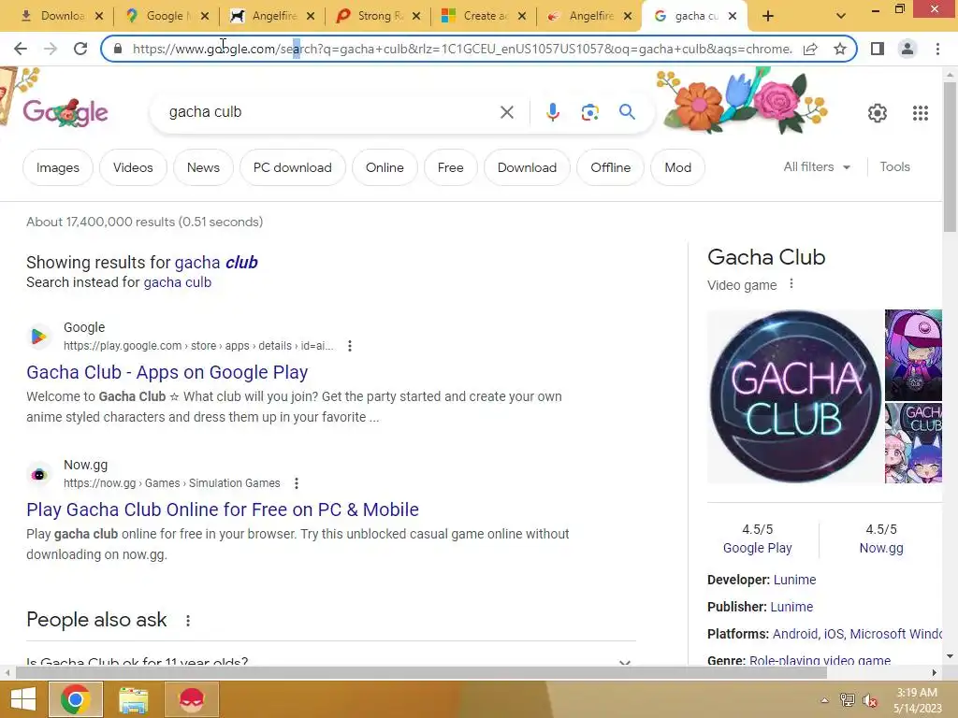Image resolution: width=958 pixels, height=718 pixels.
Task: Click the Google Doodle logo
Action: 65,112
